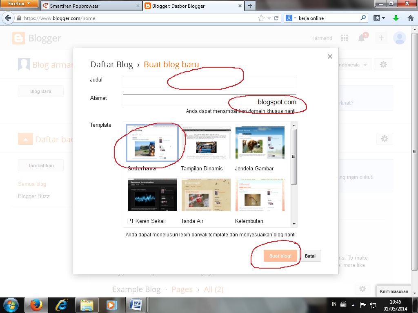Click the Action Center flag tray icon
Viewport: 418px width, 313px height.
point(363,305)
